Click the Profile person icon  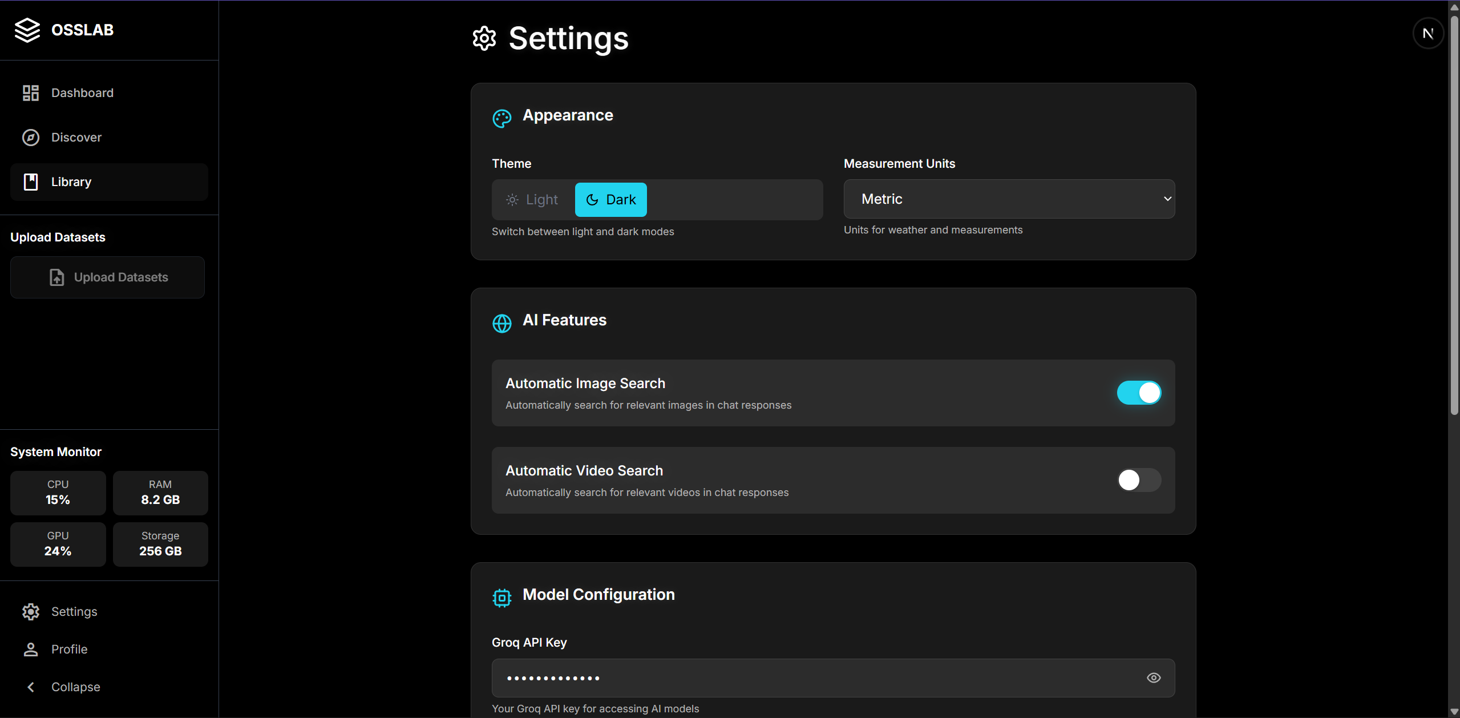30,650
